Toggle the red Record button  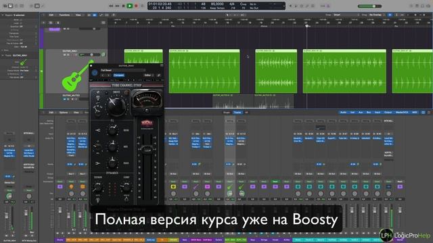point(136,6)
